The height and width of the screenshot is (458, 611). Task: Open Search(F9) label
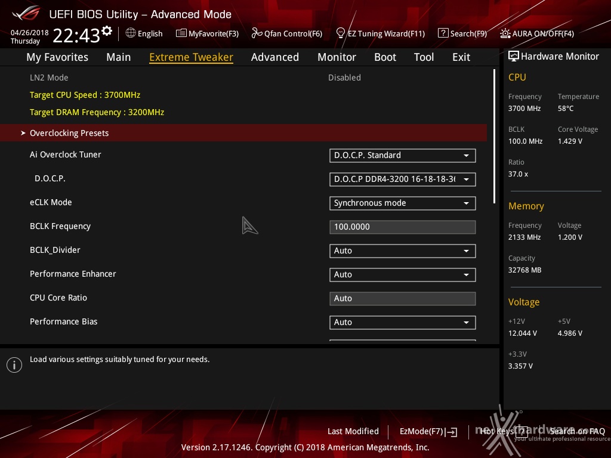click(x=468, y=33)
